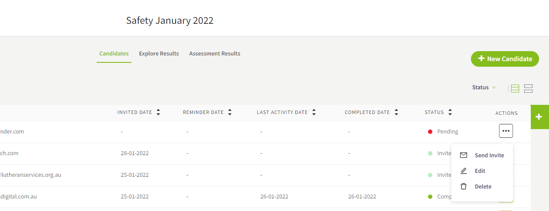The width and height of the screenshot is (549, 211).
Task: Open the Status filter dropdown
Action: (x=484, y=88)
